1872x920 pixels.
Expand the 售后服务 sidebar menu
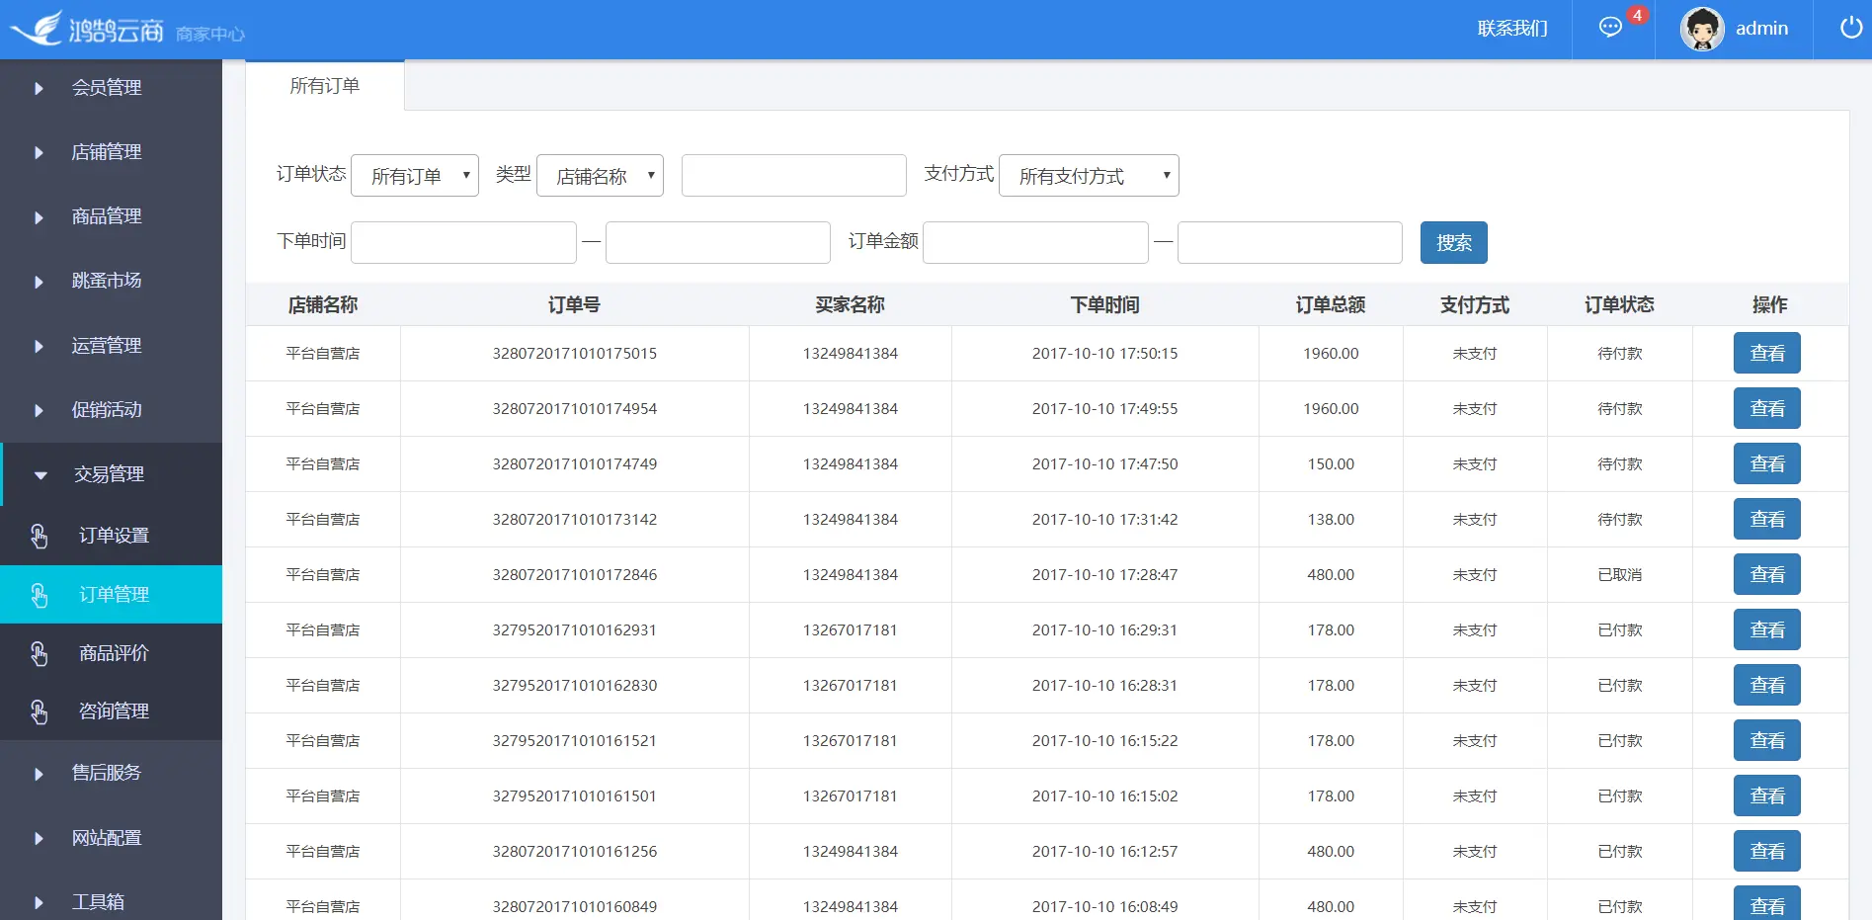[x=111, y=773]
